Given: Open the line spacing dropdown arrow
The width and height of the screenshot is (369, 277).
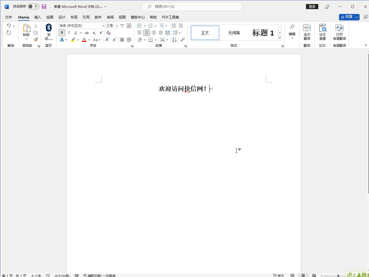Looking at the screenshot, I should click(x=180, y=33).
